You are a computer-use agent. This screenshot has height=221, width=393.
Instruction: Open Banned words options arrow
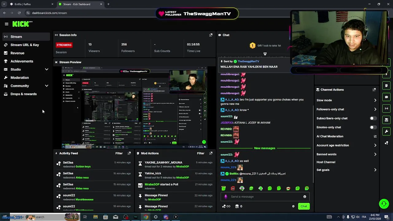click(375, 154)
